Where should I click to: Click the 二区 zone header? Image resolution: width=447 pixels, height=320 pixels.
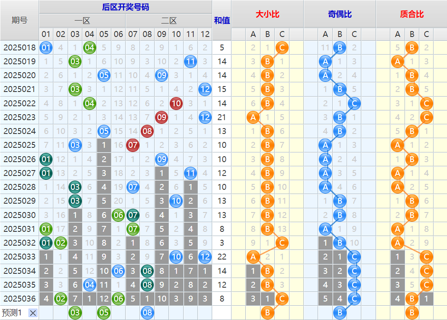(169, 21)
